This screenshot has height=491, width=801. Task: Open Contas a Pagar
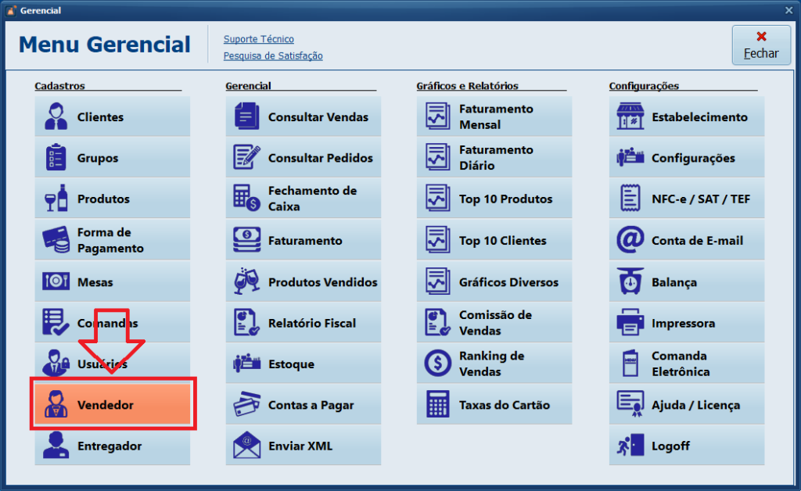[x=303, y=405]
